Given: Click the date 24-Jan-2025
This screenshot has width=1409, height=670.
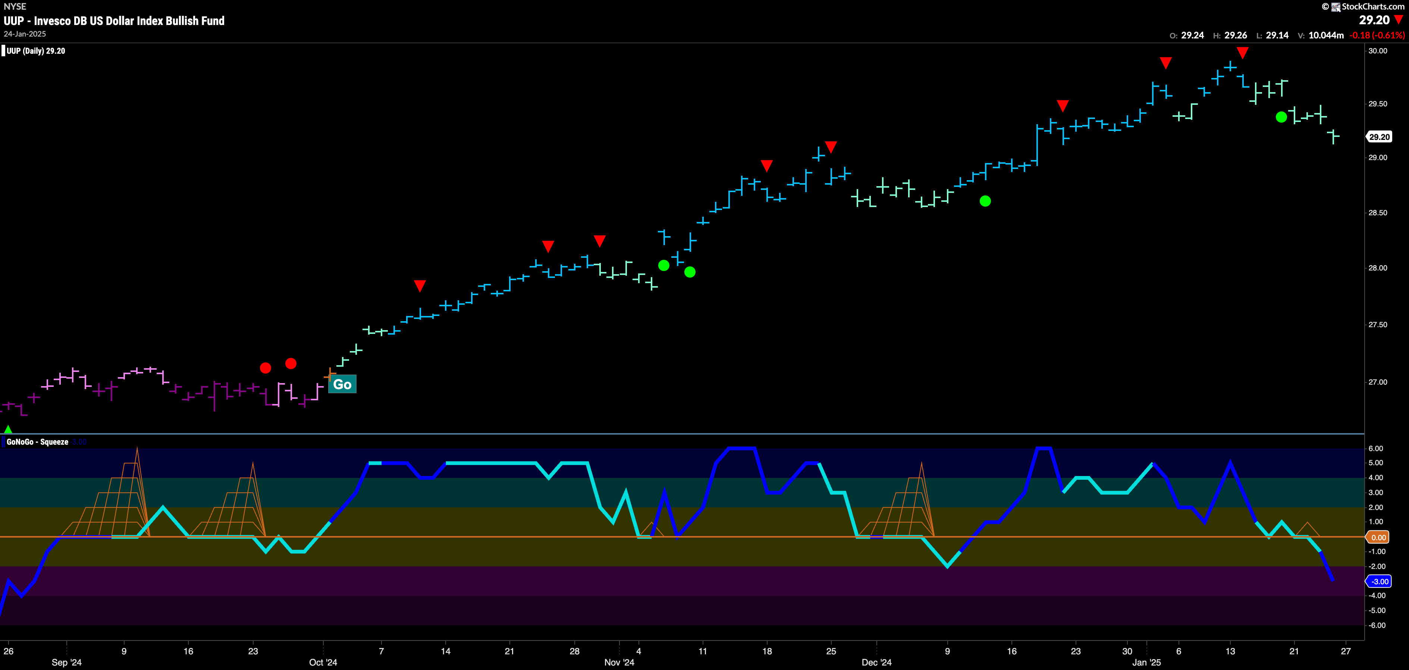Looking at the screenshot, I should pos(25,34).
